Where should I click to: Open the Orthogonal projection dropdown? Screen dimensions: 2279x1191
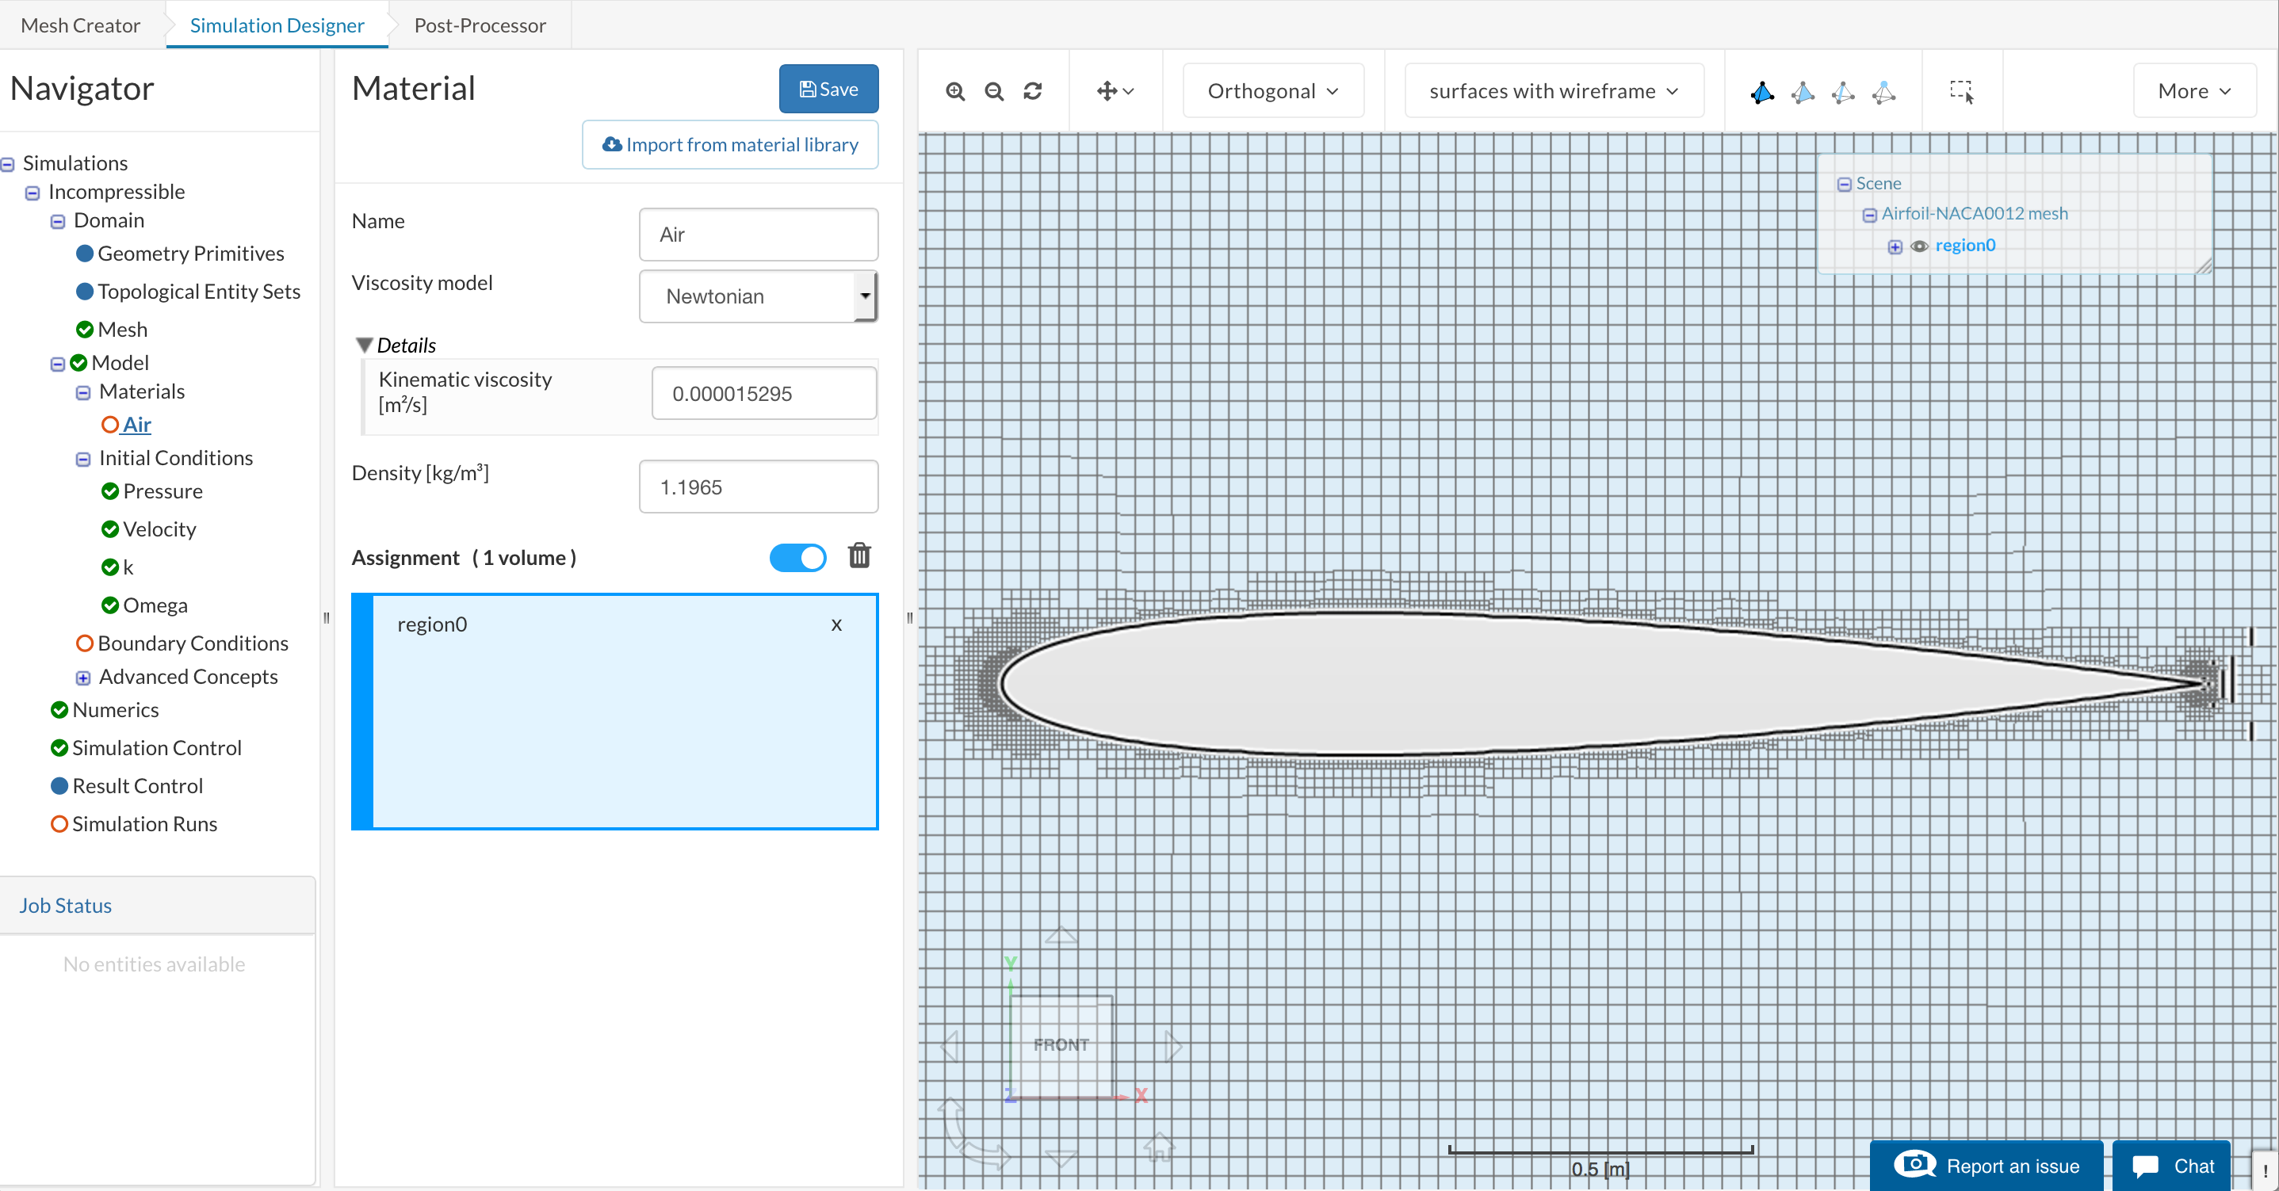coord(1272,91)
